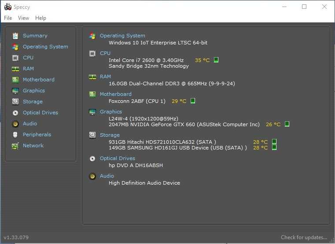
Task: Click the Check for updates link
Action: click(304, 237)
